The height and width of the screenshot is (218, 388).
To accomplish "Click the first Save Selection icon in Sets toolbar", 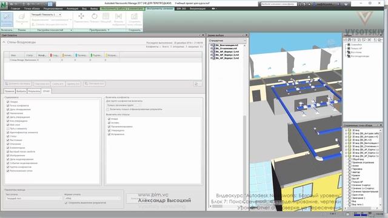I will click(346, 40).
